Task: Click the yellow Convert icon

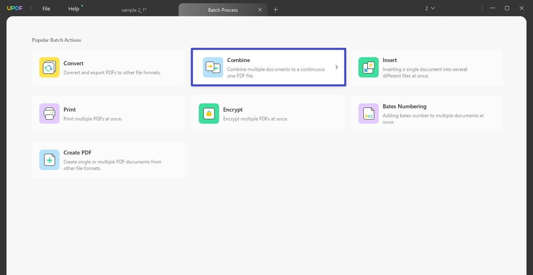Action: coord(49,67)
